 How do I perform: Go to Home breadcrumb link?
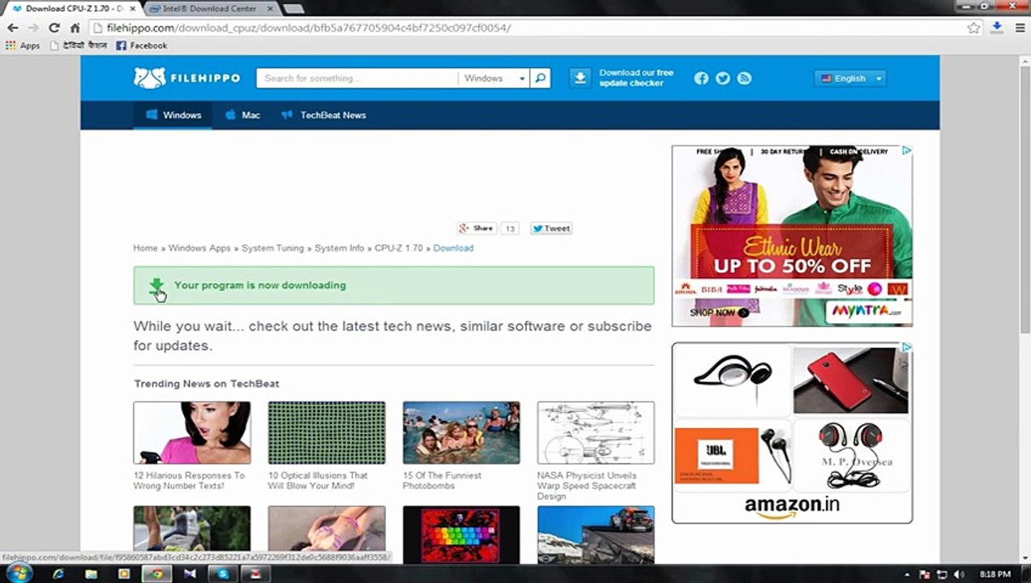pyautogui.click(x=145, y=248)
